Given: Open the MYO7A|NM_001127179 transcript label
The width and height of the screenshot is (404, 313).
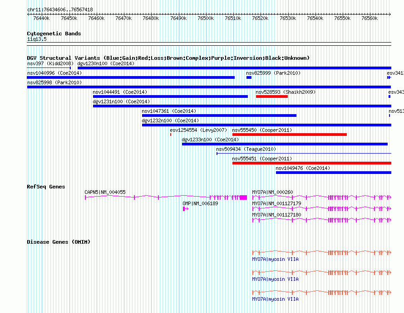Looking at the screenshot, I should [x=277, y=203].
